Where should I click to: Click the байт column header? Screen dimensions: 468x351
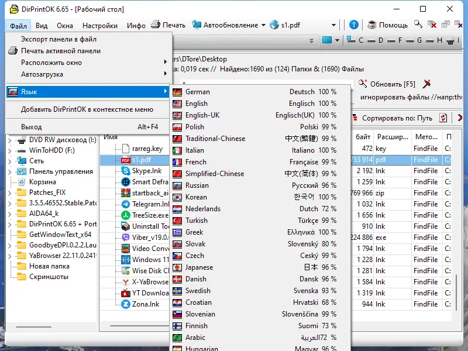click(x=363, y=137)
